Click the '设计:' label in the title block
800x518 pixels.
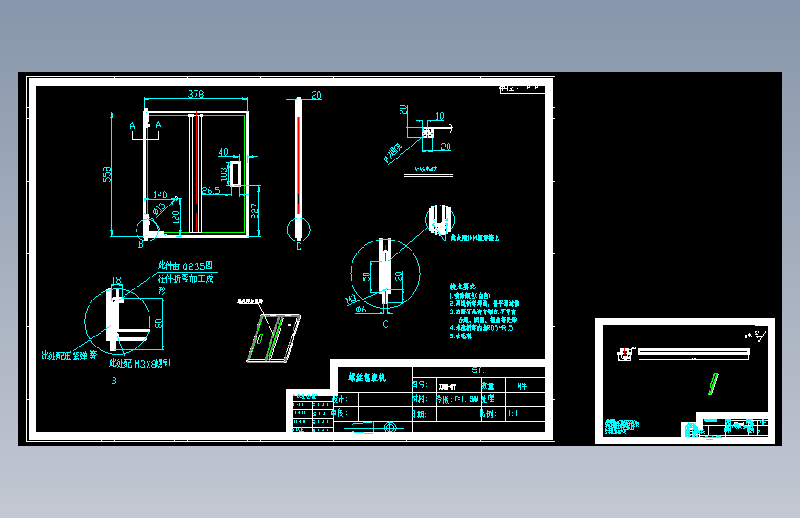click(340, 399)
